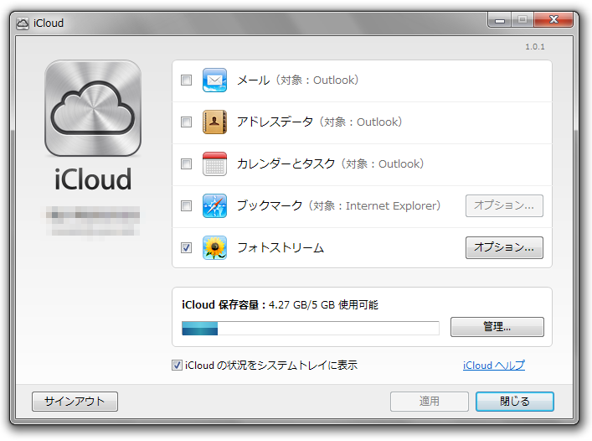Close the iCloud window

pos(514,402)
